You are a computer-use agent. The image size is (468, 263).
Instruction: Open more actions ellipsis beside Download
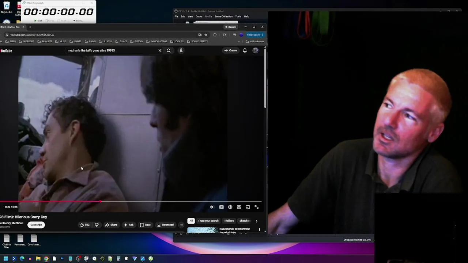coord(181,225)
